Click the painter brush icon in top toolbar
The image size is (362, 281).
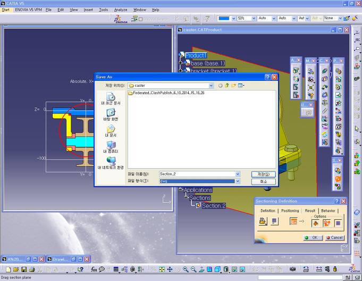[347, 18]
